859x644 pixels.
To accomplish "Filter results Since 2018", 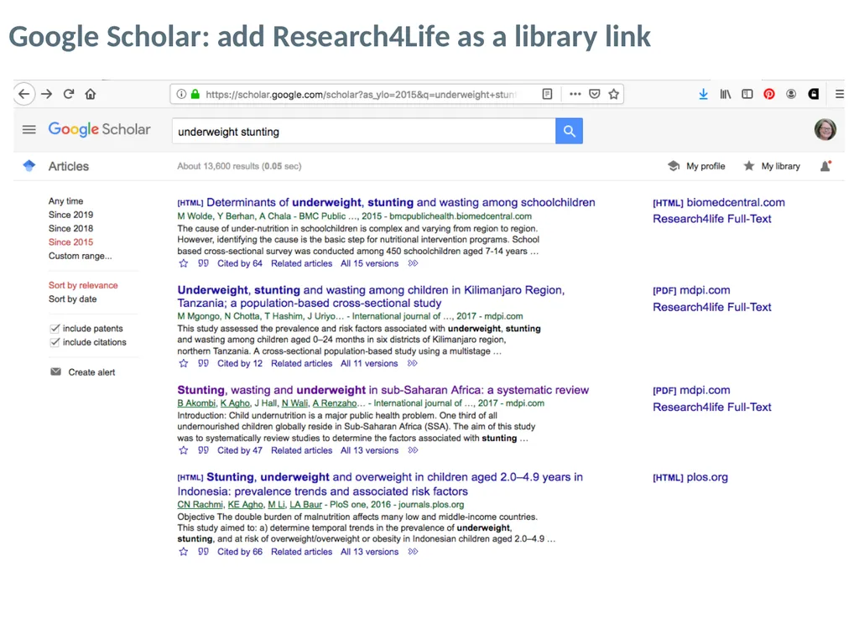I will click(70, 228).
